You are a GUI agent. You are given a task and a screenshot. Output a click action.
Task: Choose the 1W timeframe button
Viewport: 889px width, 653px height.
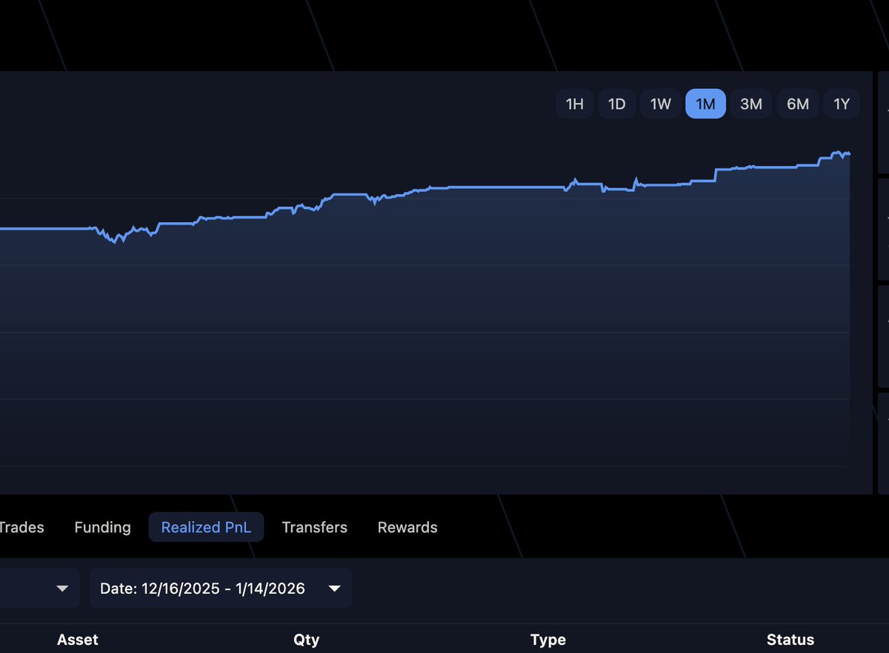pos(660,104)
